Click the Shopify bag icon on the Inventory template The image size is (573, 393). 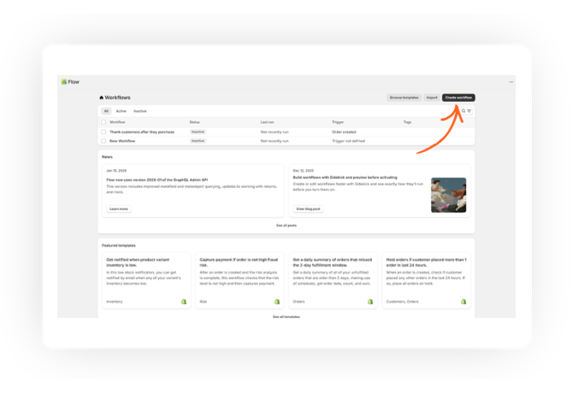pos(183,302)
